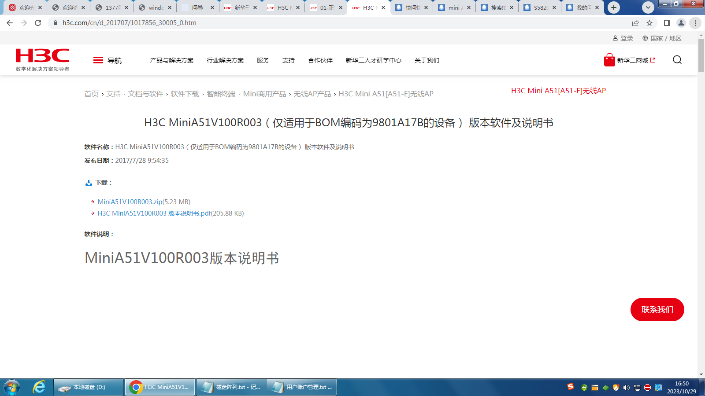Open the 版本说明书.pdf link

(x=154, y=213)
